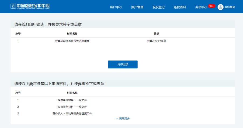Click the 要求 column header

click(x=156, y=34)
